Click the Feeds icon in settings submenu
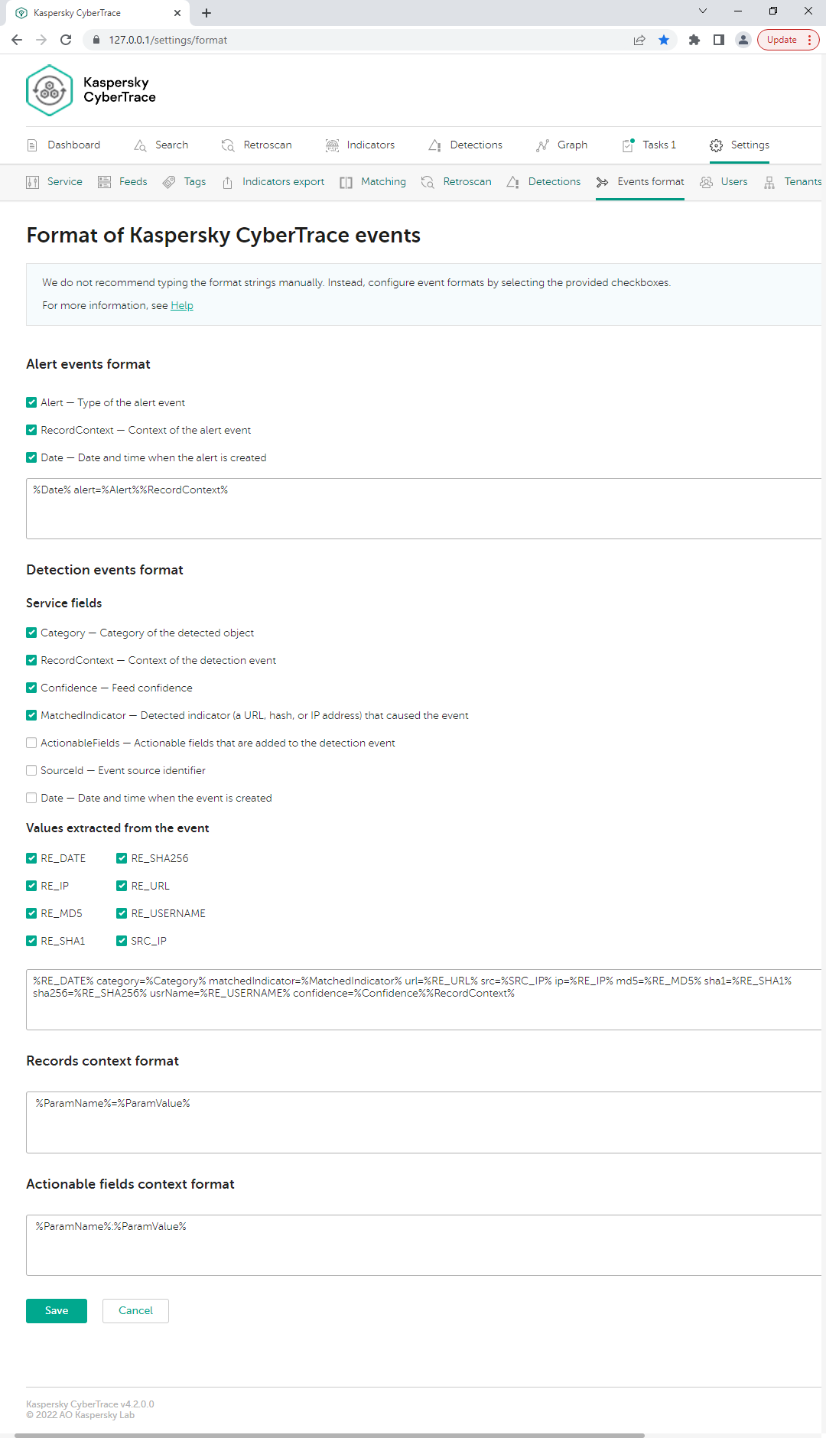The height and width of the screenshot is (1438, 826). (x=105, y=182)
